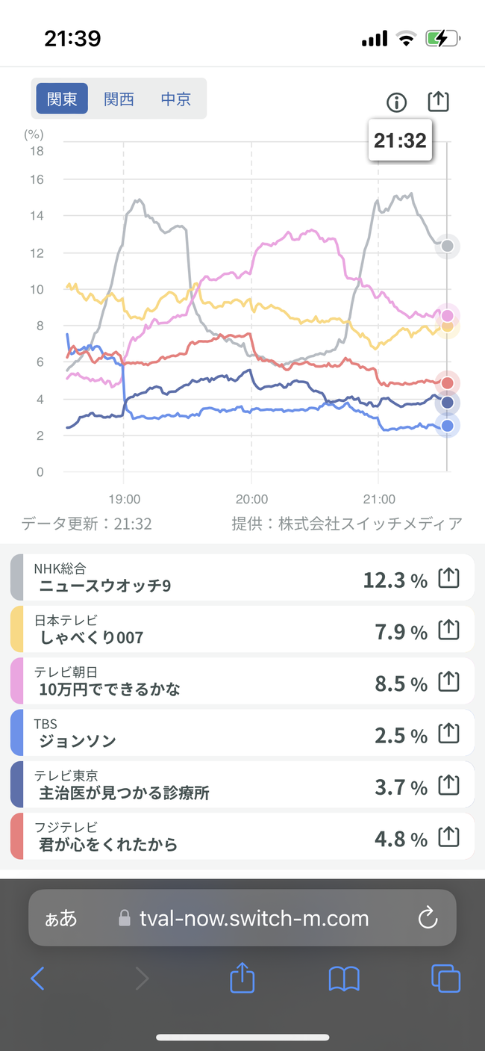Share the テレビ東京 主治医が見つかる診療所 rating
Image resolution: width=485 pixels, height=1051 pixels.
[x=448, y=786]
